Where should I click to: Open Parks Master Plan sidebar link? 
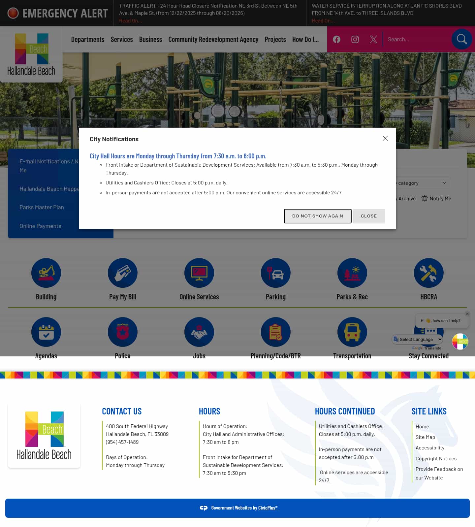pos(42,207)
